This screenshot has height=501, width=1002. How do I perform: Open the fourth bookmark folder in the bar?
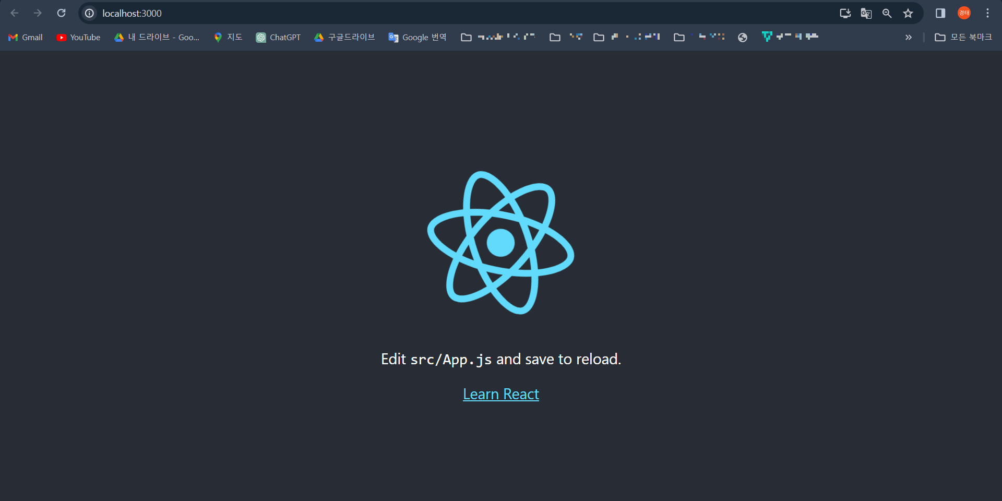point(699,37)
